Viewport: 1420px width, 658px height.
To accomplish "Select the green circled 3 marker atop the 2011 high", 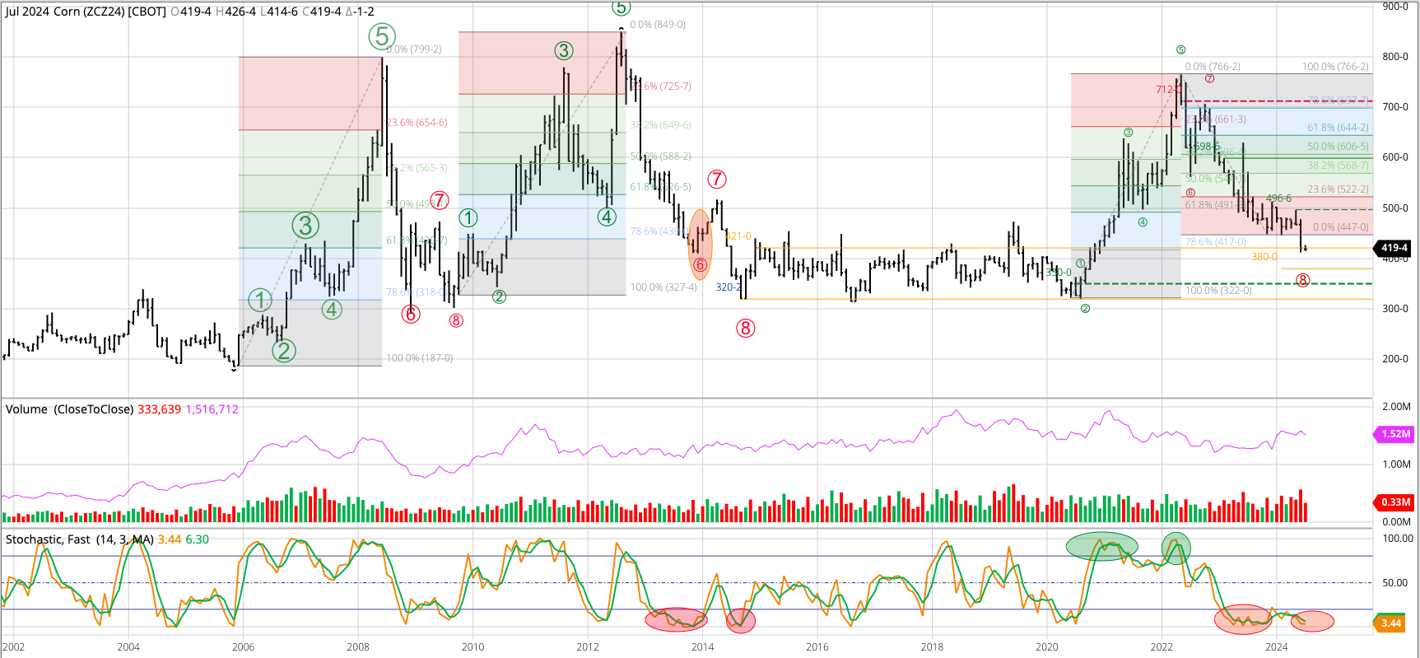I will click(x=563, y=51).
